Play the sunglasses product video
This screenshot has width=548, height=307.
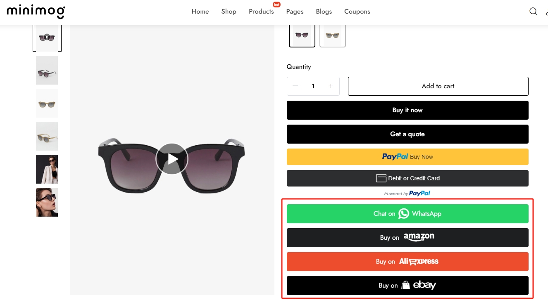[x=172, y=159]
